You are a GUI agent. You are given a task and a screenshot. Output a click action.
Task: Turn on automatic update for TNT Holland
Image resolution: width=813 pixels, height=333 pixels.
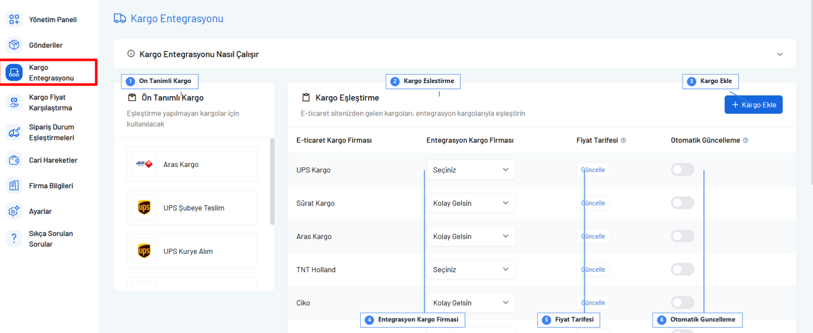coord(682,269)
